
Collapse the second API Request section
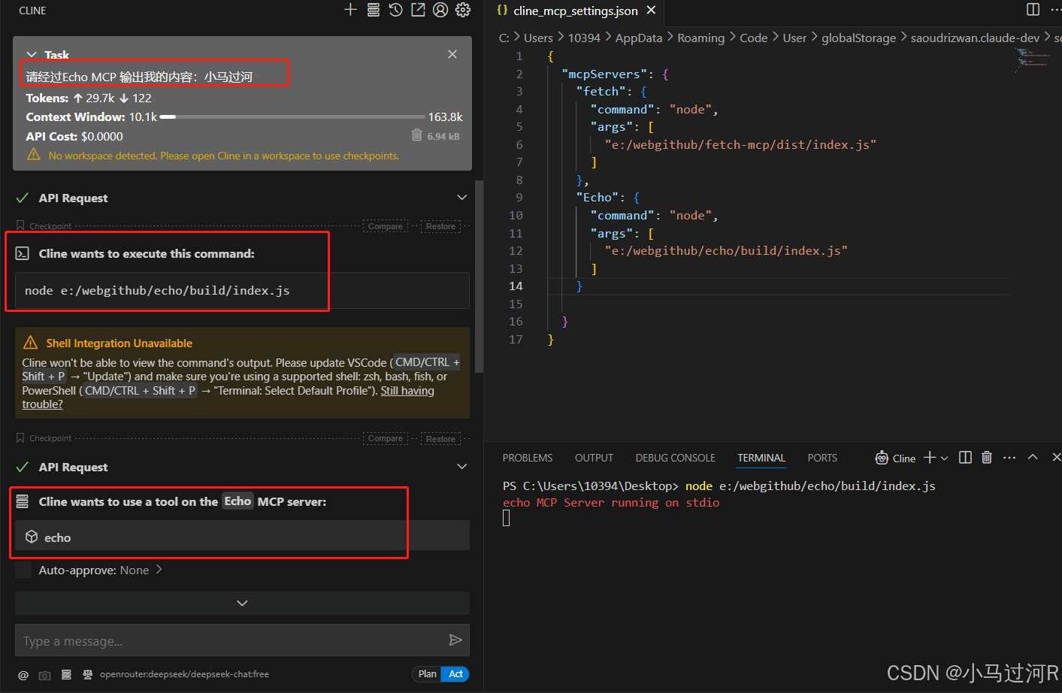pos(461,466)
